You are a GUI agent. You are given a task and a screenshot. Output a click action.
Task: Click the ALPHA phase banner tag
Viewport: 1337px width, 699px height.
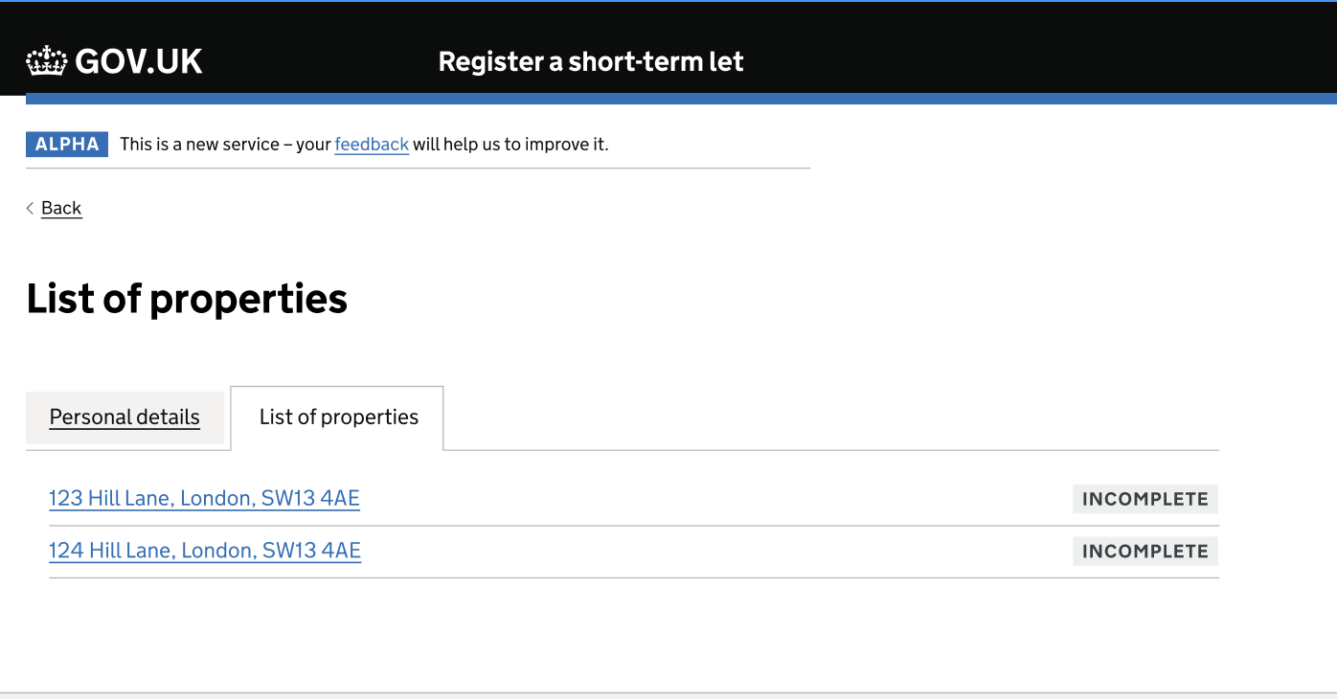(x=66, y=144)
